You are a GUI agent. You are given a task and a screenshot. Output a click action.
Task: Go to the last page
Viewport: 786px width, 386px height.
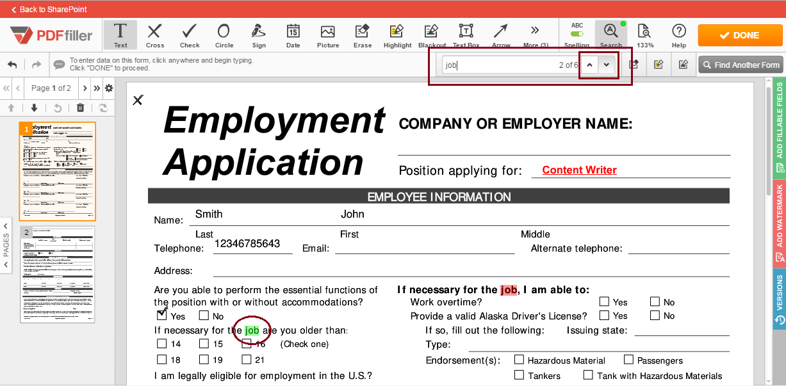pyautogui.click(x=97, y=88)
